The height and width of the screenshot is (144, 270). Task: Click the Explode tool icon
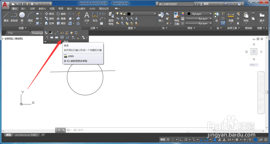78,19
